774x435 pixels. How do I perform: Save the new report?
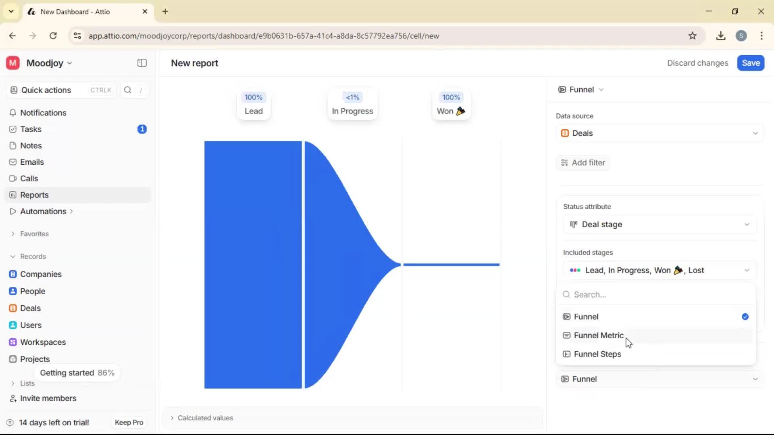[751, 63]
